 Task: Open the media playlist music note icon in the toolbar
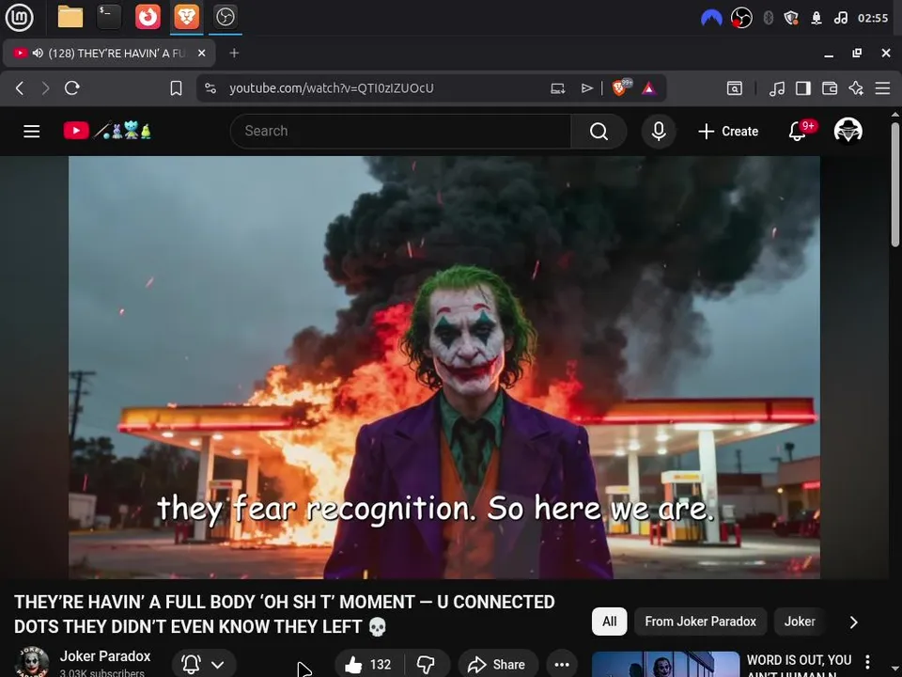(777, 88)
